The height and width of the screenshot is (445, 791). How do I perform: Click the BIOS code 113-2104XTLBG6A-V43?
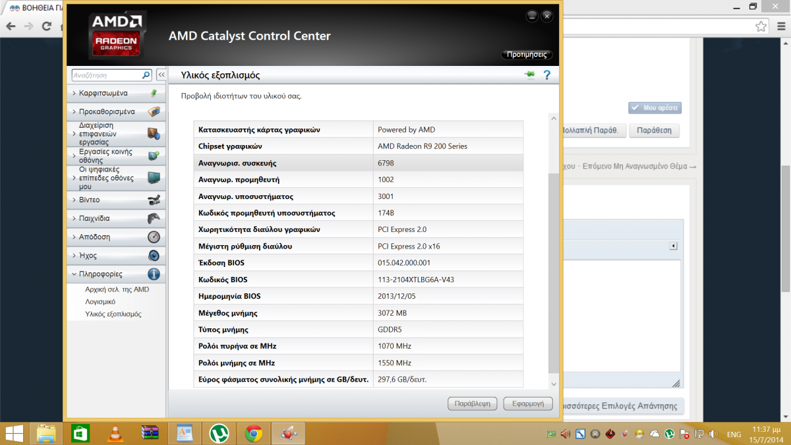[x=416, y=280]
